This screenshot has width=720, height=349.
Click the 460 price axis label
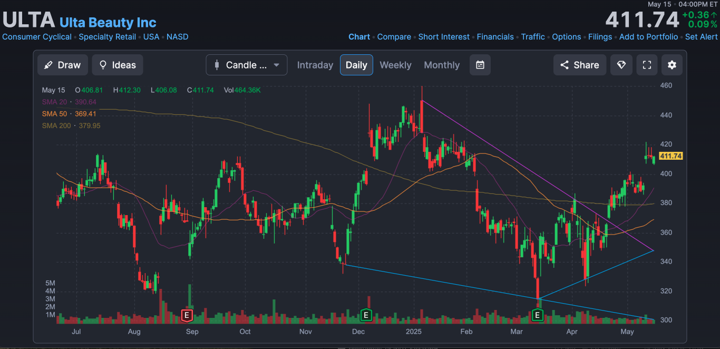coord(666,85)
